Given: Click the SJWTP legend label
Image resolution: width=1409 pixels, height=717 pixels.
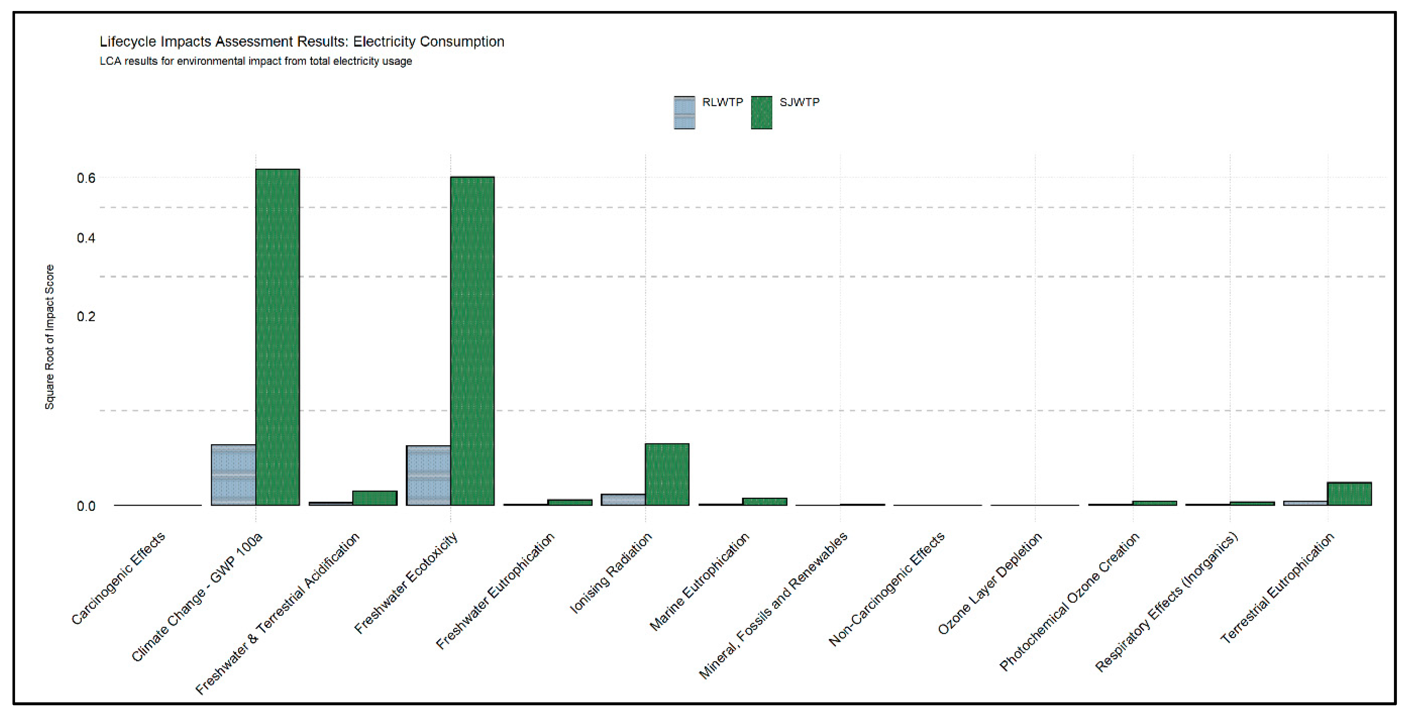Looking at the screenshot, I should [x=799, y=102].
